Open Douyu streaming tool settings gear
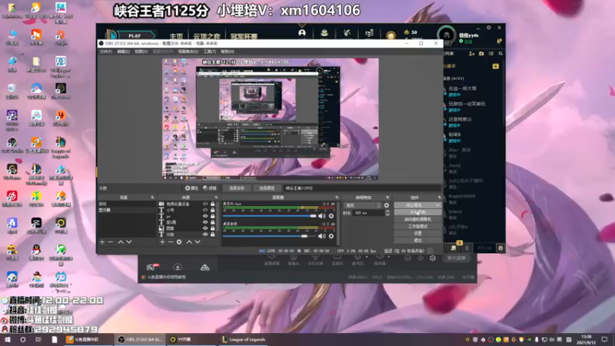Screen dimensions: 615x346 pos(432,258)
